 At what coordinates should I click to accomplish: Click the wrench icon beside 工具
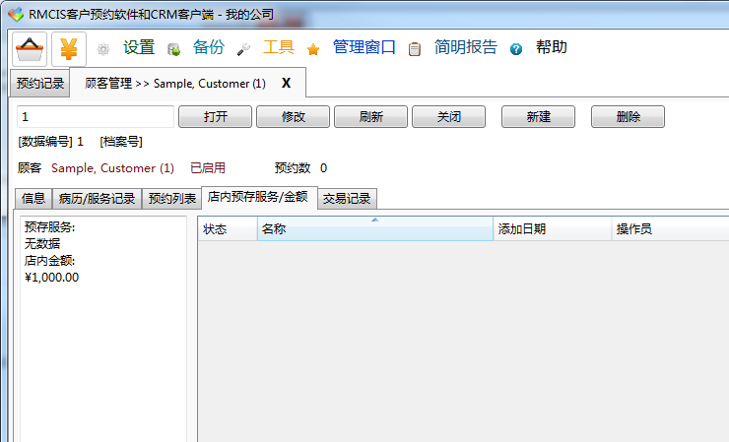click(243, 49)
